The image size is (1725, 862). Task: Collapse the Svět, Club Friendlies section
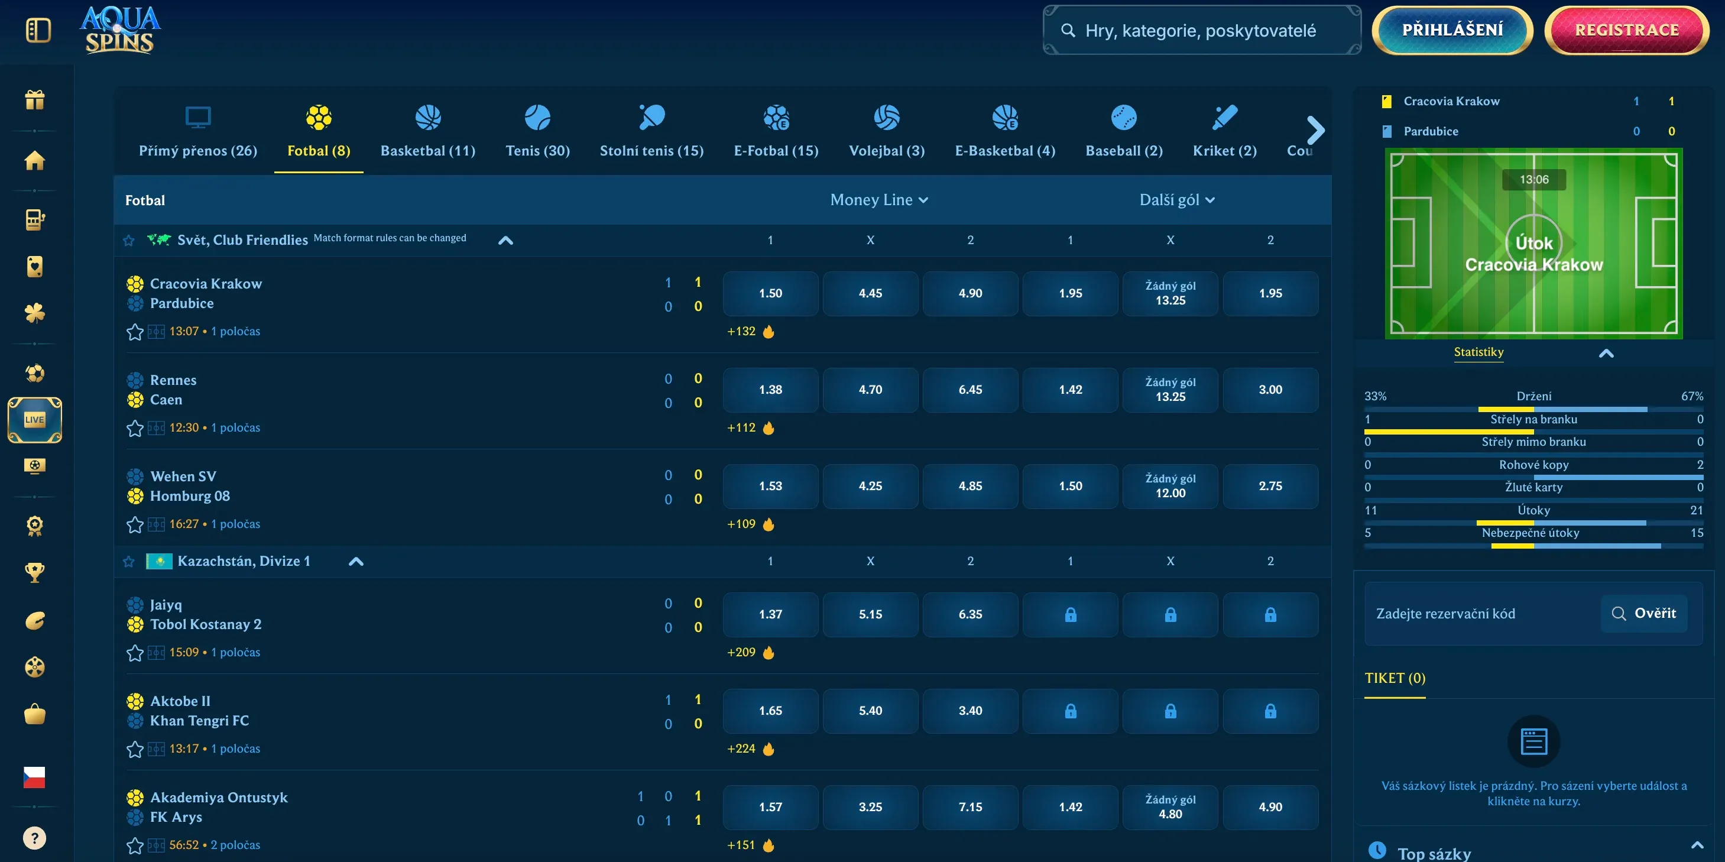click(x=505, y=241)
